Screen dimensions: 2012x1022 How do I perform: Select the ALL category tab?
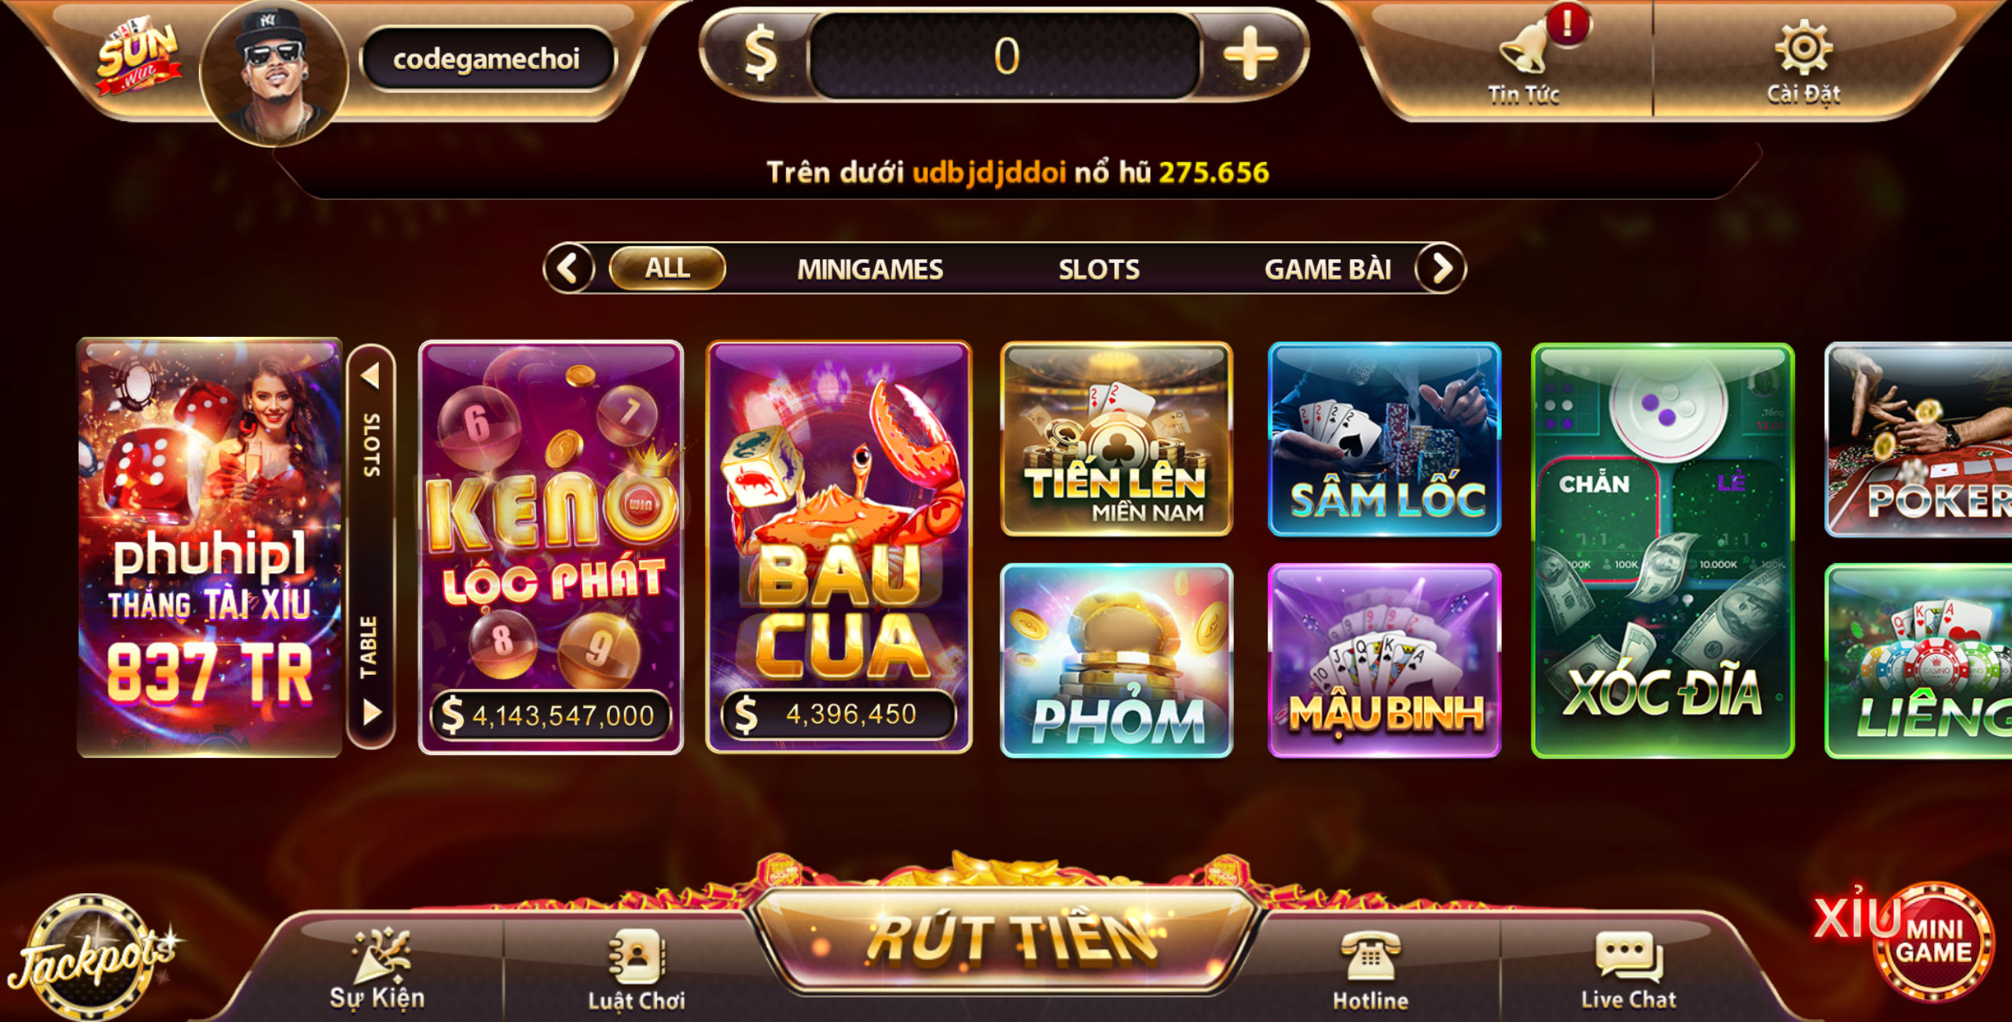[x=667, y=268]
